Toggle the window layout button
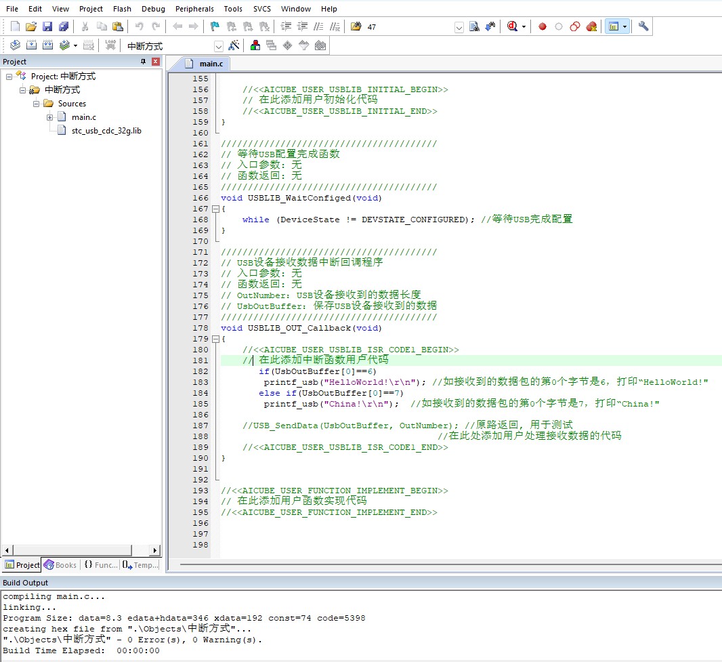 (x=614, y=26)
